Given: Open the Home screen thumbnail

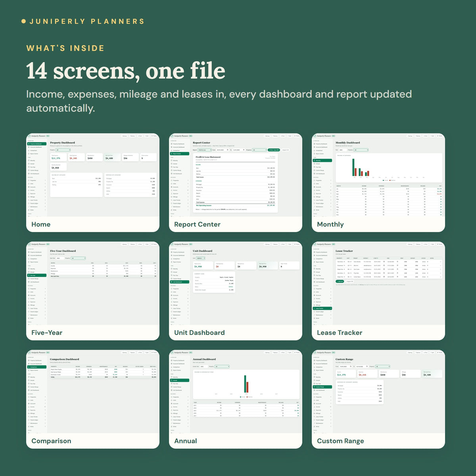Looking at the screenshot, I should click(x=93, y=182).
